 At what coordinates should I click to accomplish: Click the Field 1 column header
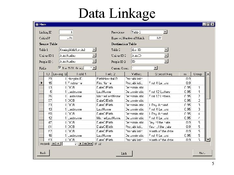pyautogui.click(x=81, y=74)
